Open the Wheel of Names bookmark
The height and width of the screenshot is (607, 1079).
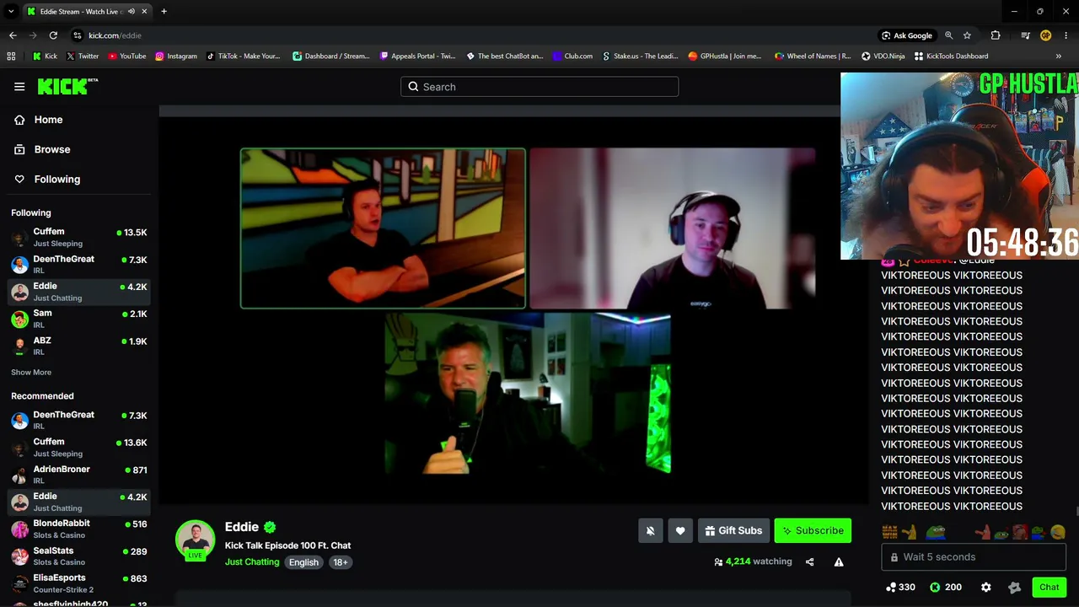coord(813,56)
